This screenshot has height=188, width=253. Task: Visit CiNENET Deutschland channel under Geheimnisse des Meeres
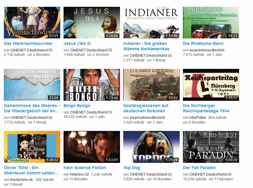pyautogui.click(x=29, y=118)
